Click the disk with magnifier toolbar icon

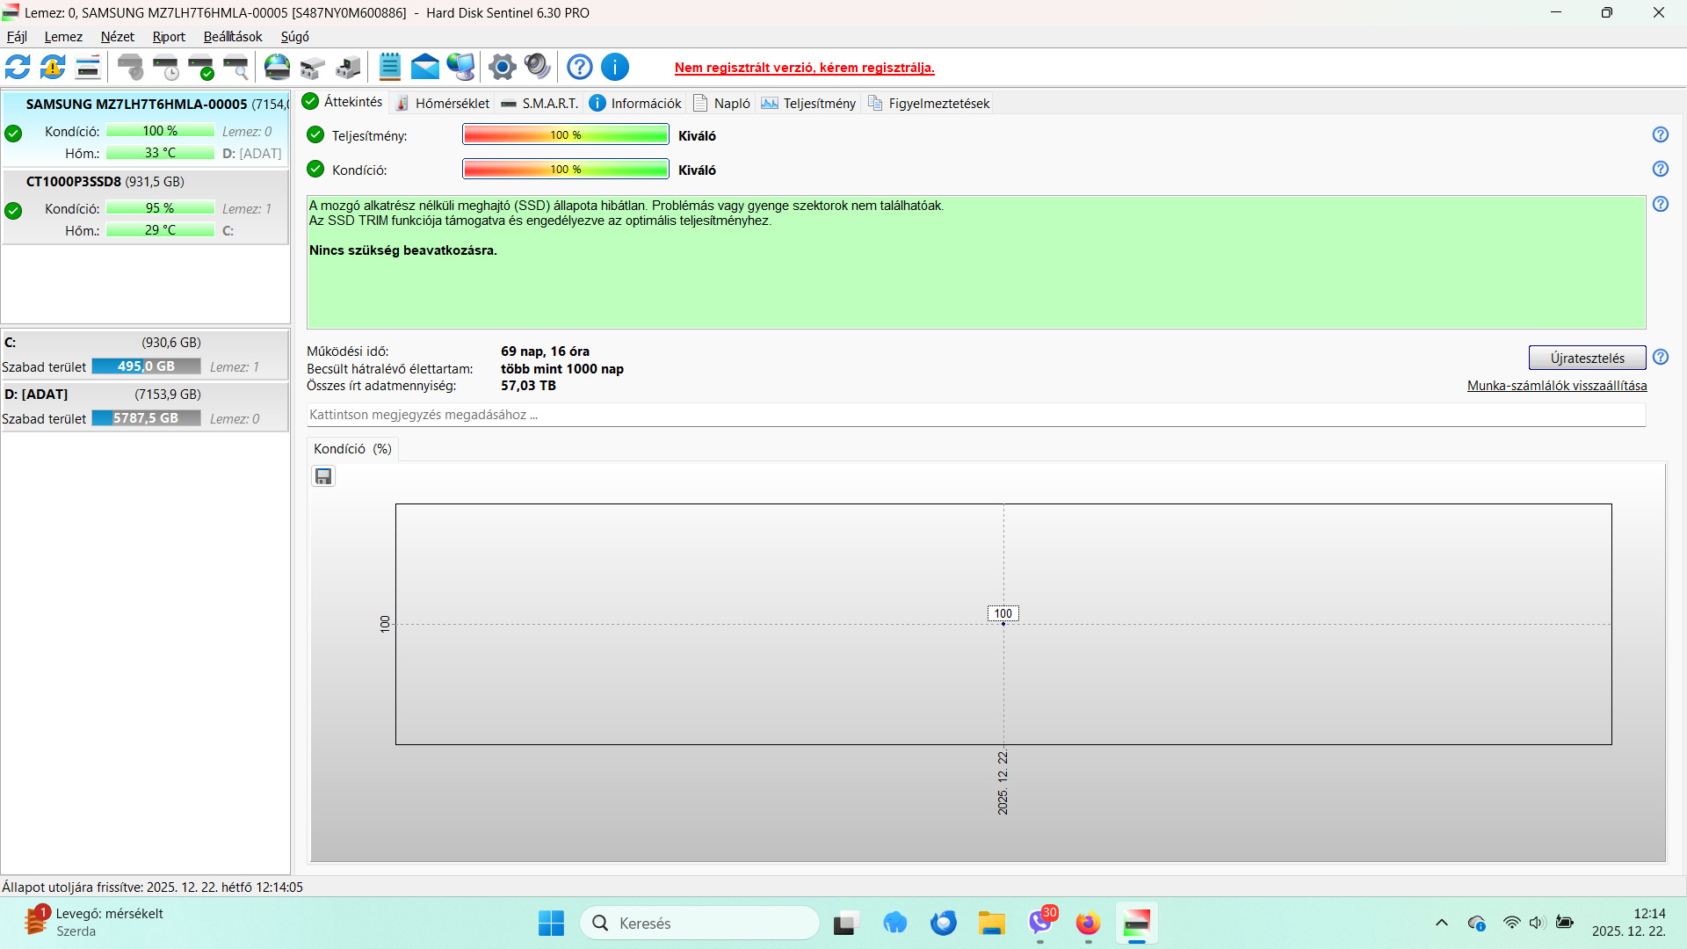click(x=235, y=67)
